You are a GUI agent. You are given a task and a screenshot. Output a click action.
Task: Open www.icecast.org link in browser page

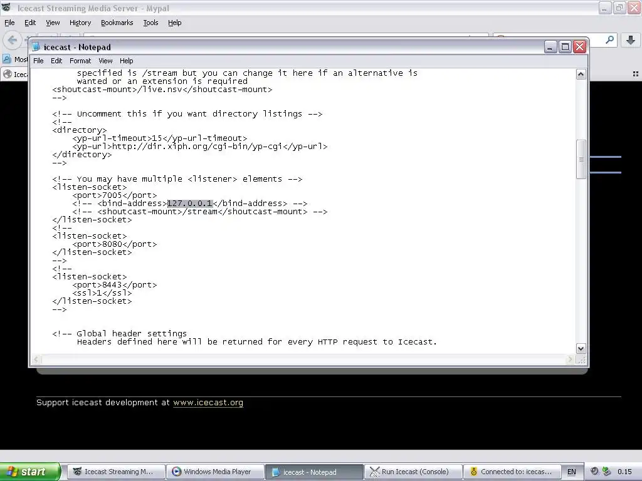pos(208,403)
